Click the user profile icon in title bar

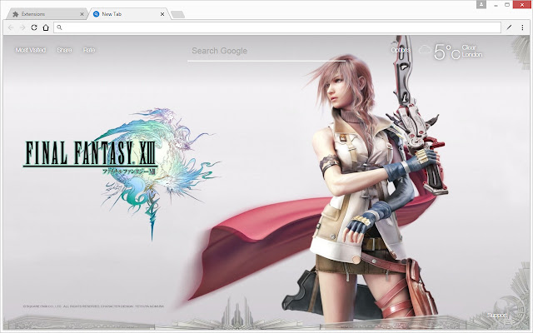point(481,4)
